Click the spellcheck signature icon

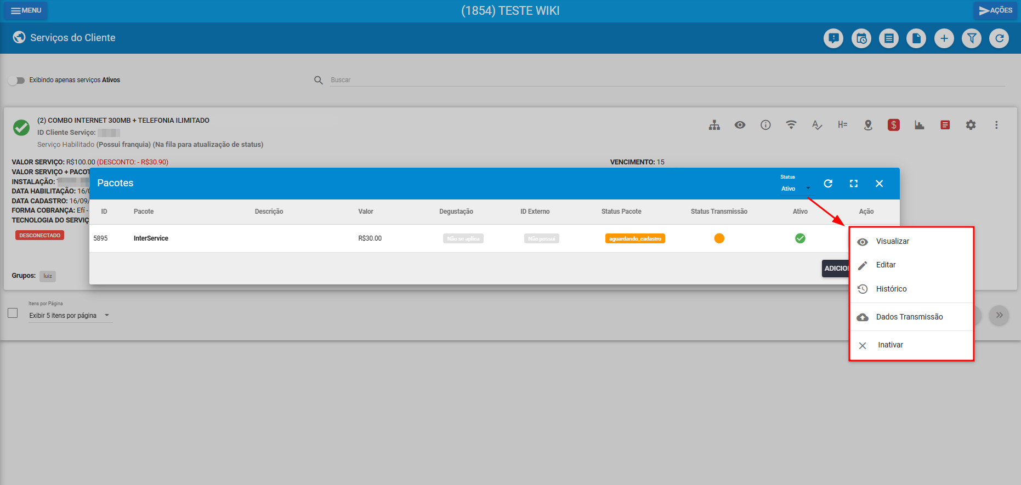click(817, 125)
